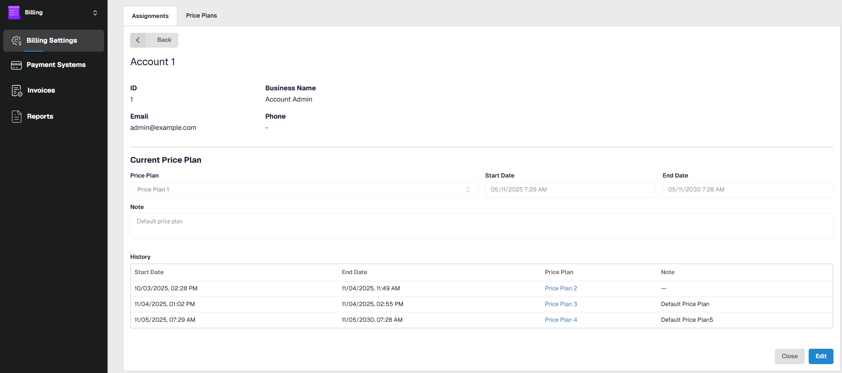Follow the Price Plan 4 link
This screenshot has height=373, width=842.
[561, 320]
